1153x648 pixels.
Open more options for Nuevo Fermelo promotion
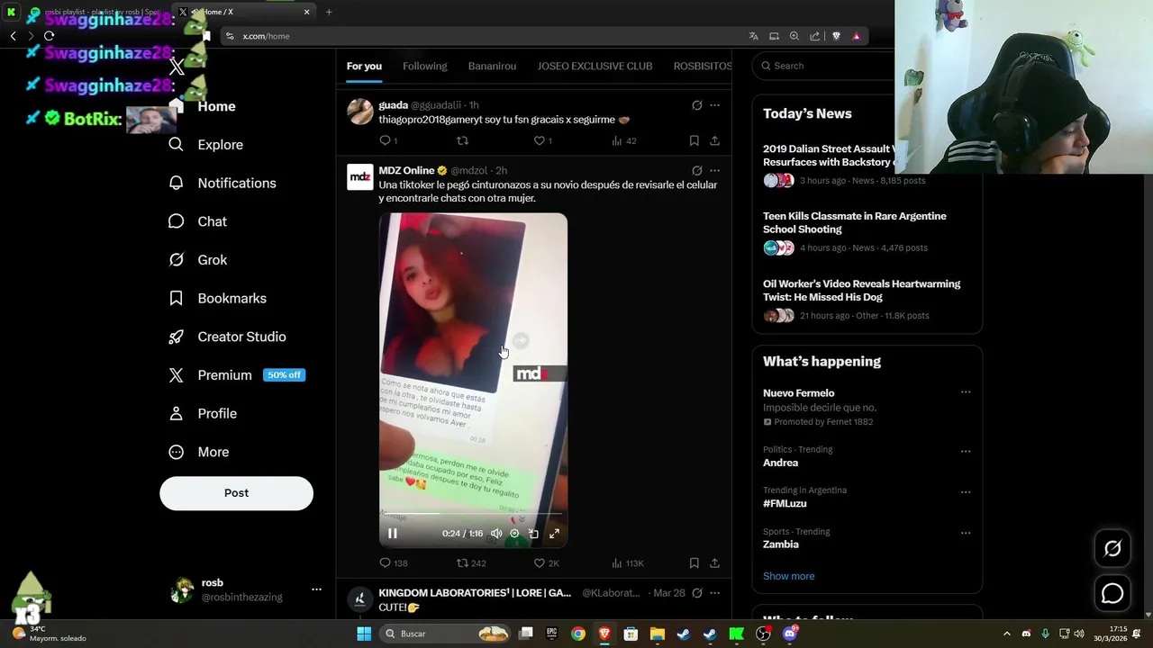[x=966, y=392]
